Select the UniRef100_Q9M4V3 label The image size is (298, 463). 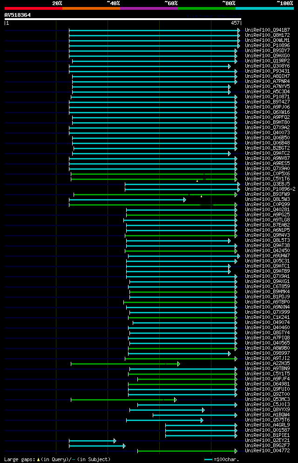tap(267, 235)
